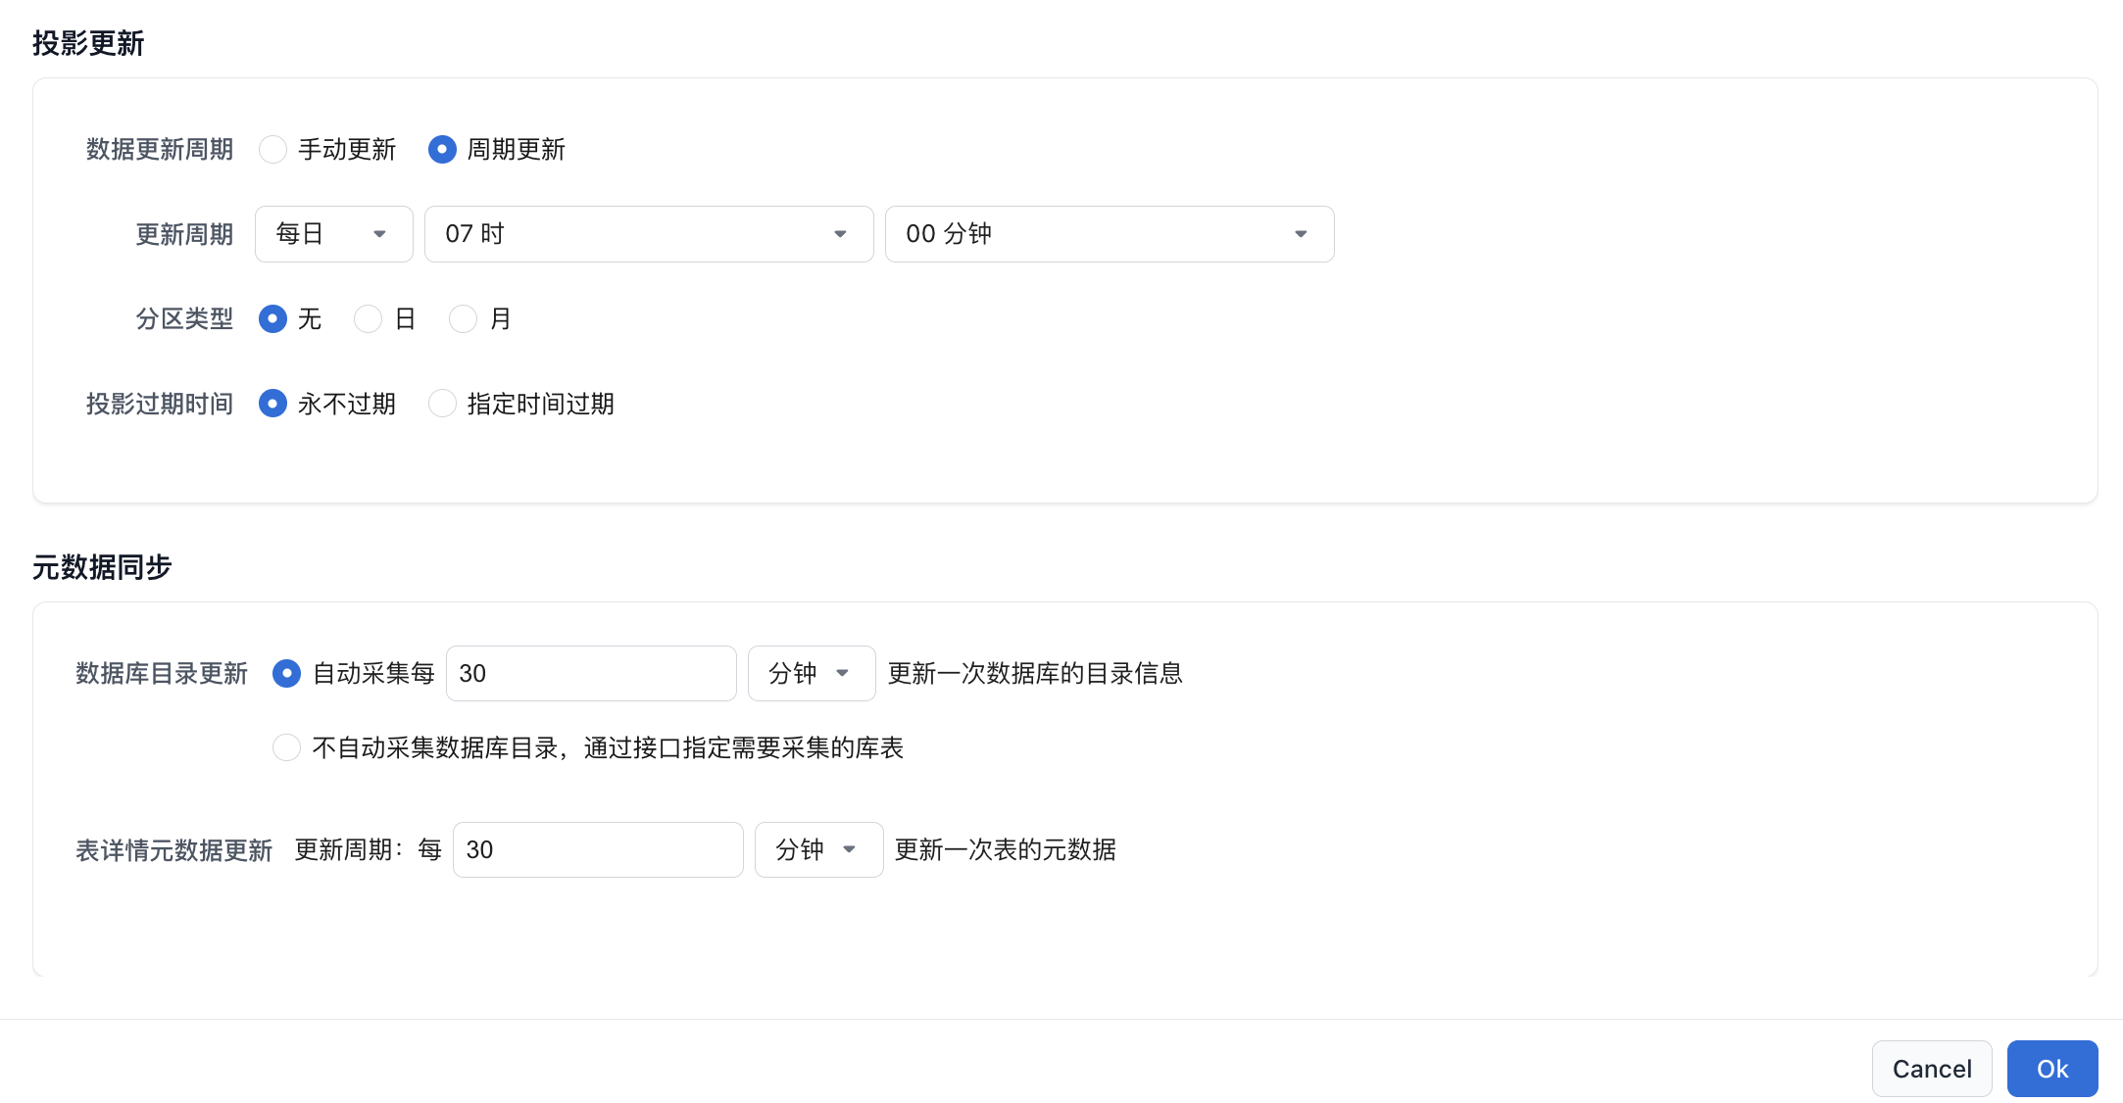
Task: Choose 日 partition type
Action: (368, 319)
